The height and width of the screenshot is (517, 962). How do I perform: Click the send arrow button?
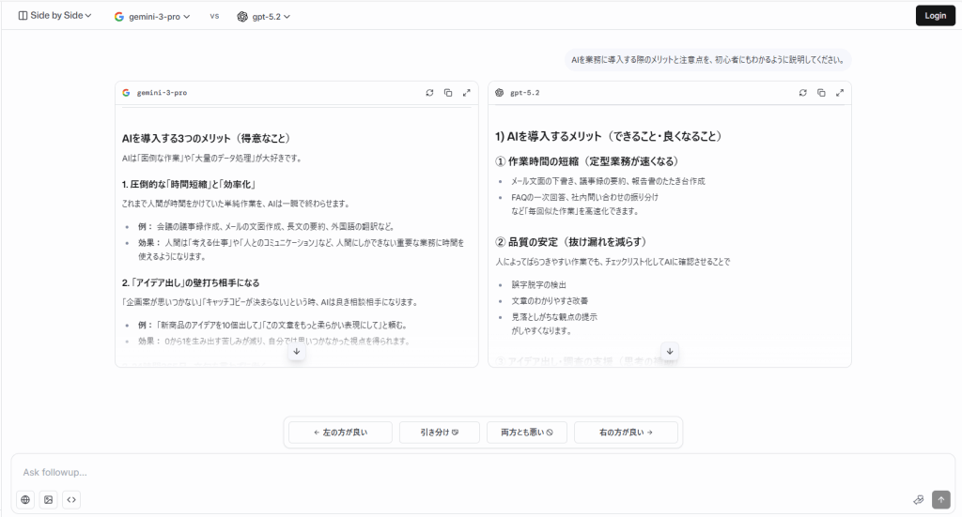coord(940,499)
